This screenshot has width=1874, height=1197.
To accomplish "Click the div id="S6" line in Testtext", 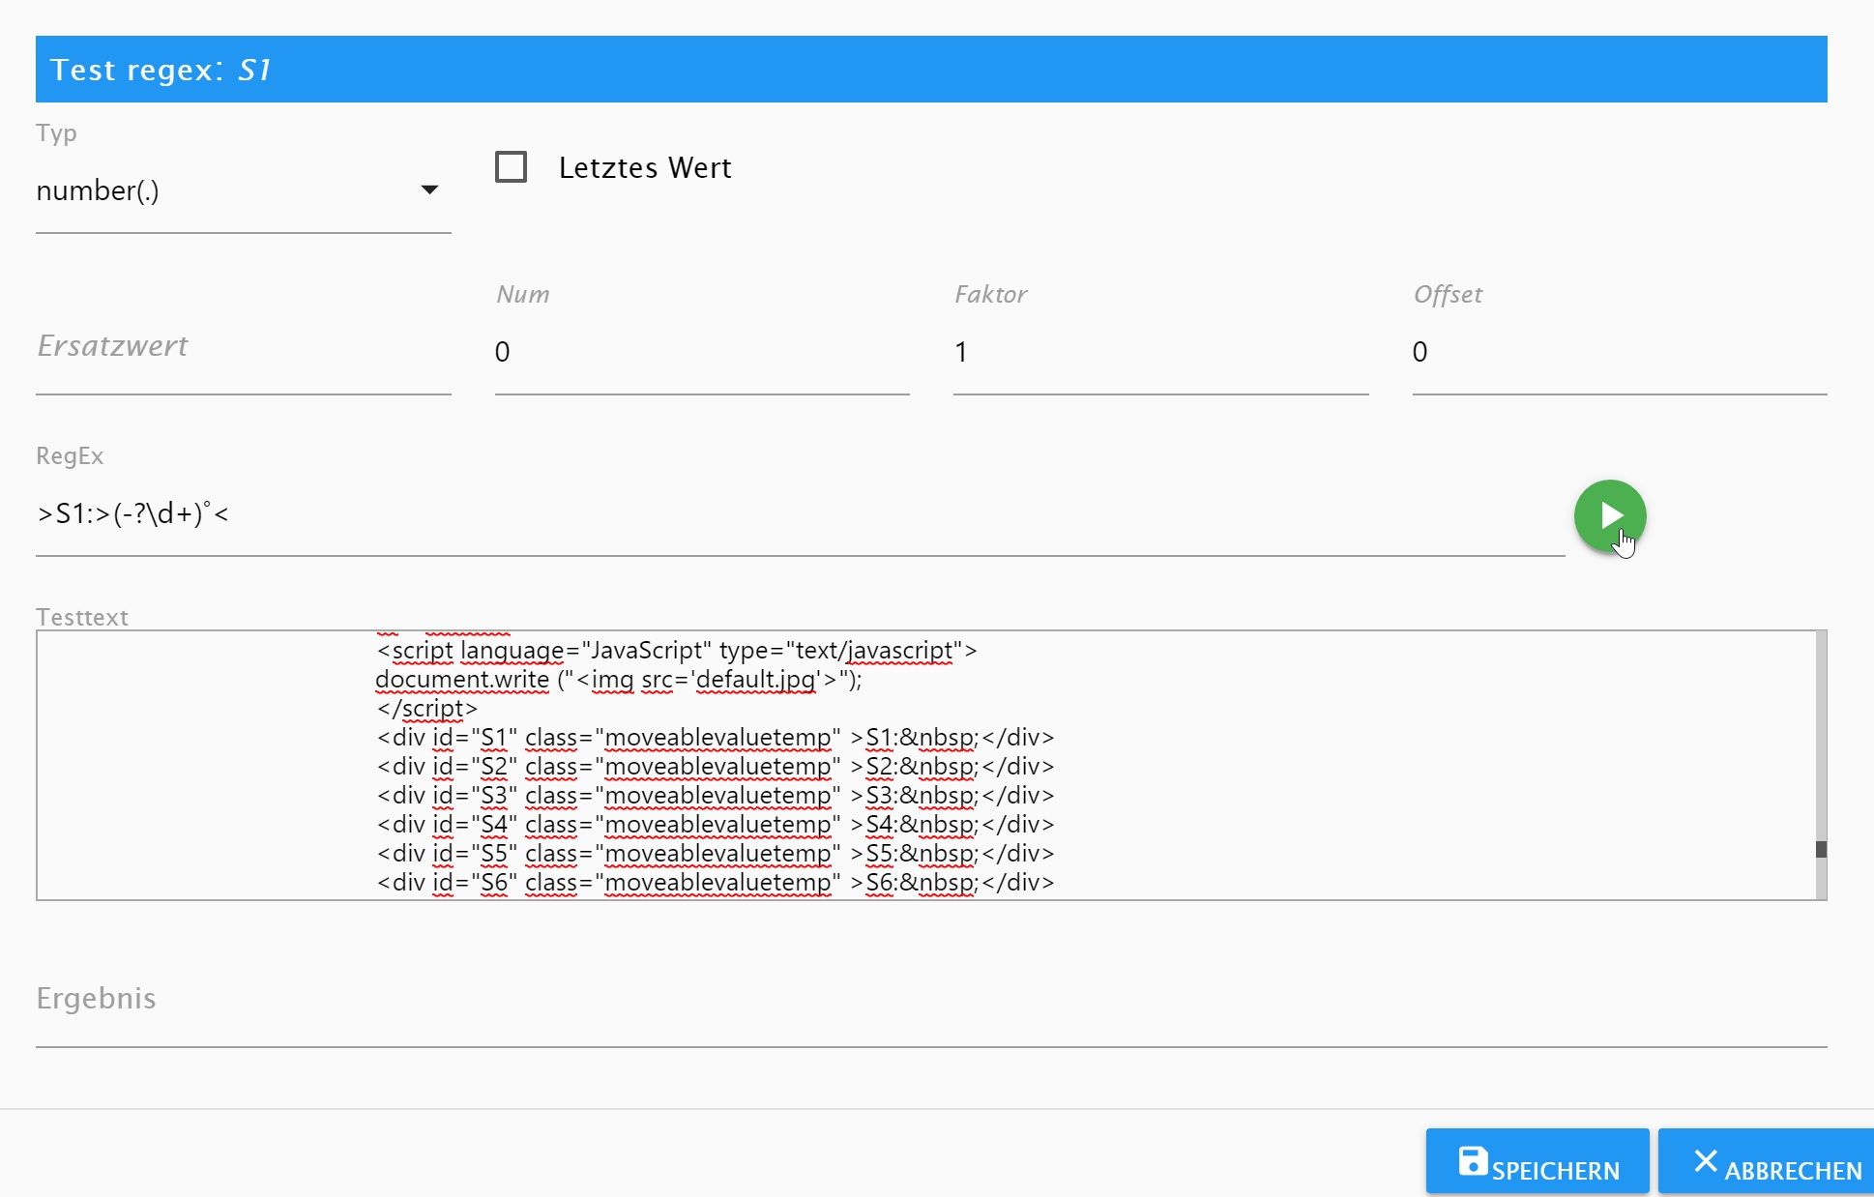I will pyautogui.click(x=716, y=883).
